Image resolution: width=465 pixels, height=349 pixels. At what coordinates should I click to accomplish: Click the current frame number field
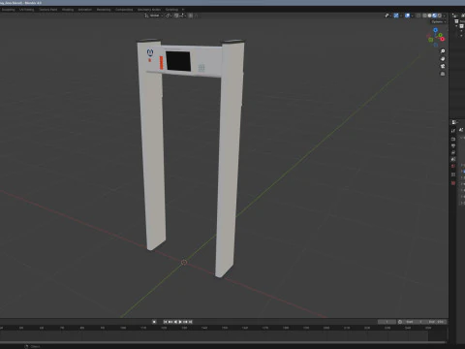387,322
